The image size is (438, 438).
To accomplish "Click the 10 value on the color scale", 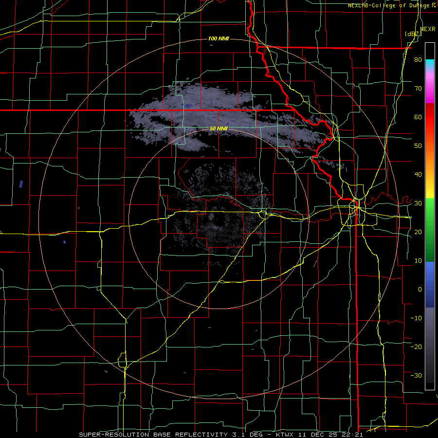I will tap(418, 261).
